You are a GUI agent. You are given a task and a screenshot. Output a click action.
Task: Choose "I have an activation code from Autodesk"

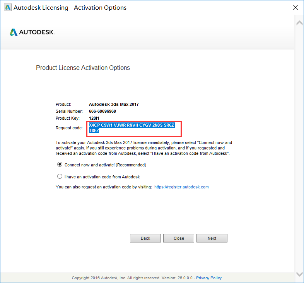pos(60,176)
